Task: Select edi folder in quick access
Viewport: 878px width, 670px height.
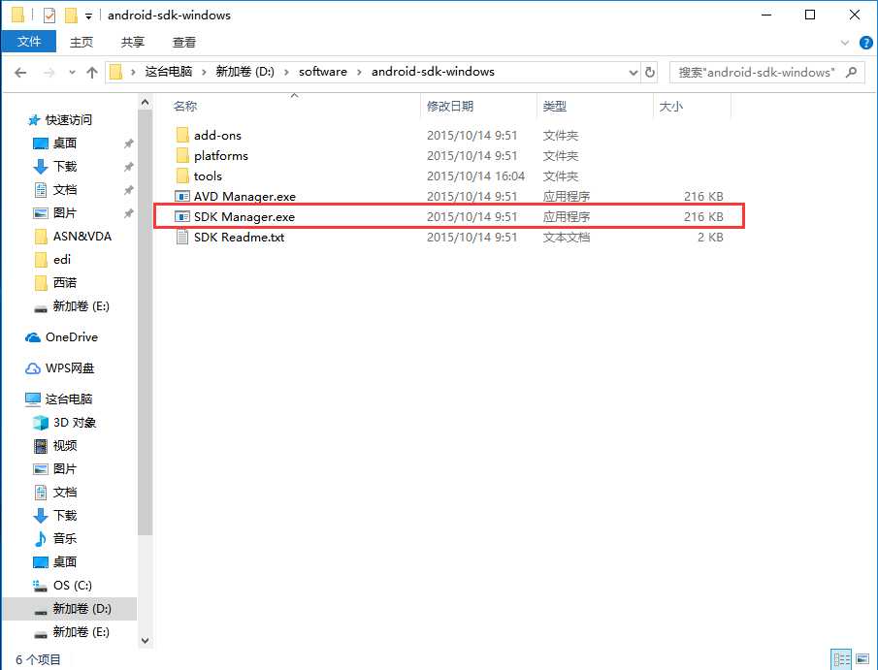Action: tap(52, 259)
